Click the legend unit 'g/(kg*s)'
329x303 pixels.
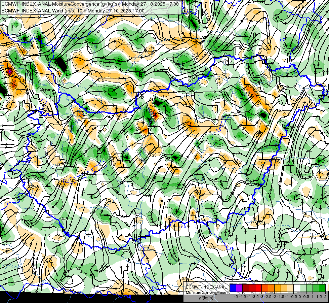206,298
